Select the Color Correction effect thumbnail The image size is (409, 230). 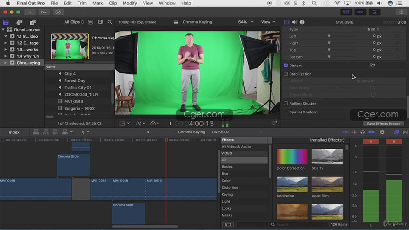tap(292, 157)
